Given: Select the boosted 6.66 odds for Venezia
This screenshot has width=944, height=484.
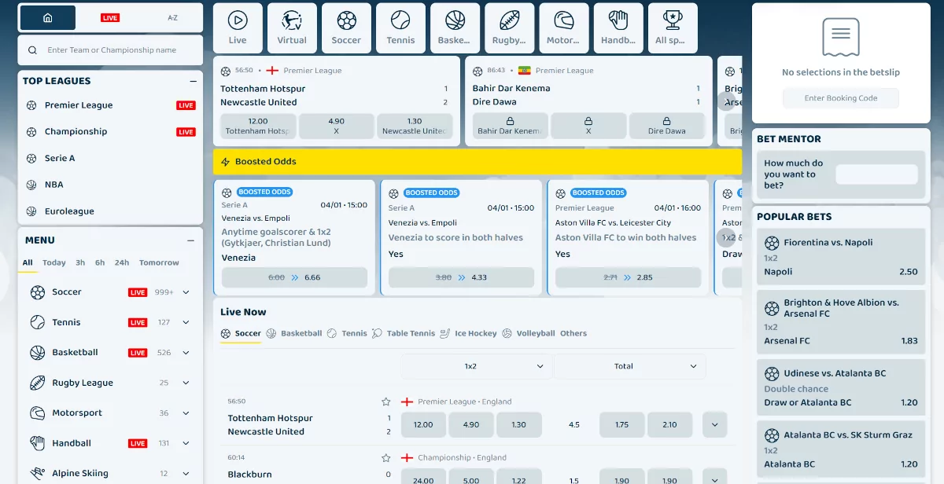Looking at the screenshot, I should [x=294, y=277].
